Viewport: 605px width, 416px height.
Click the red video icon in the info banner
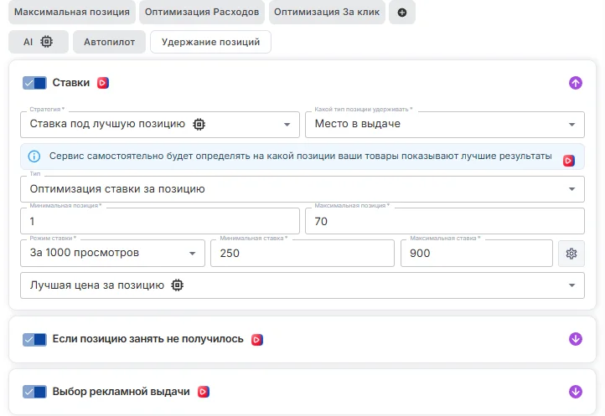(568, 160)
